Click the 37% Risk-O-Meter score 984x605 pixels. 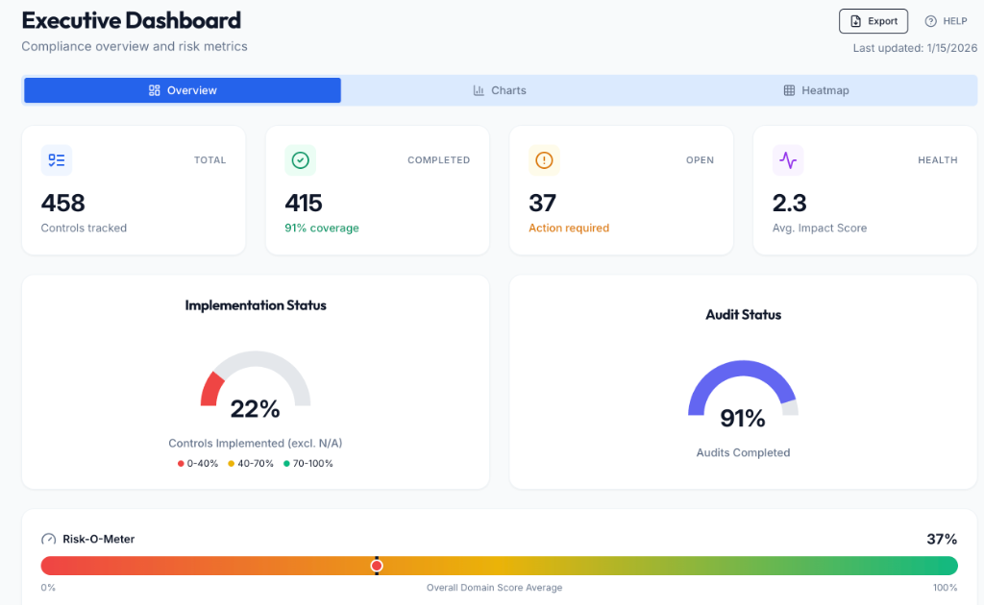pos(942,539)
